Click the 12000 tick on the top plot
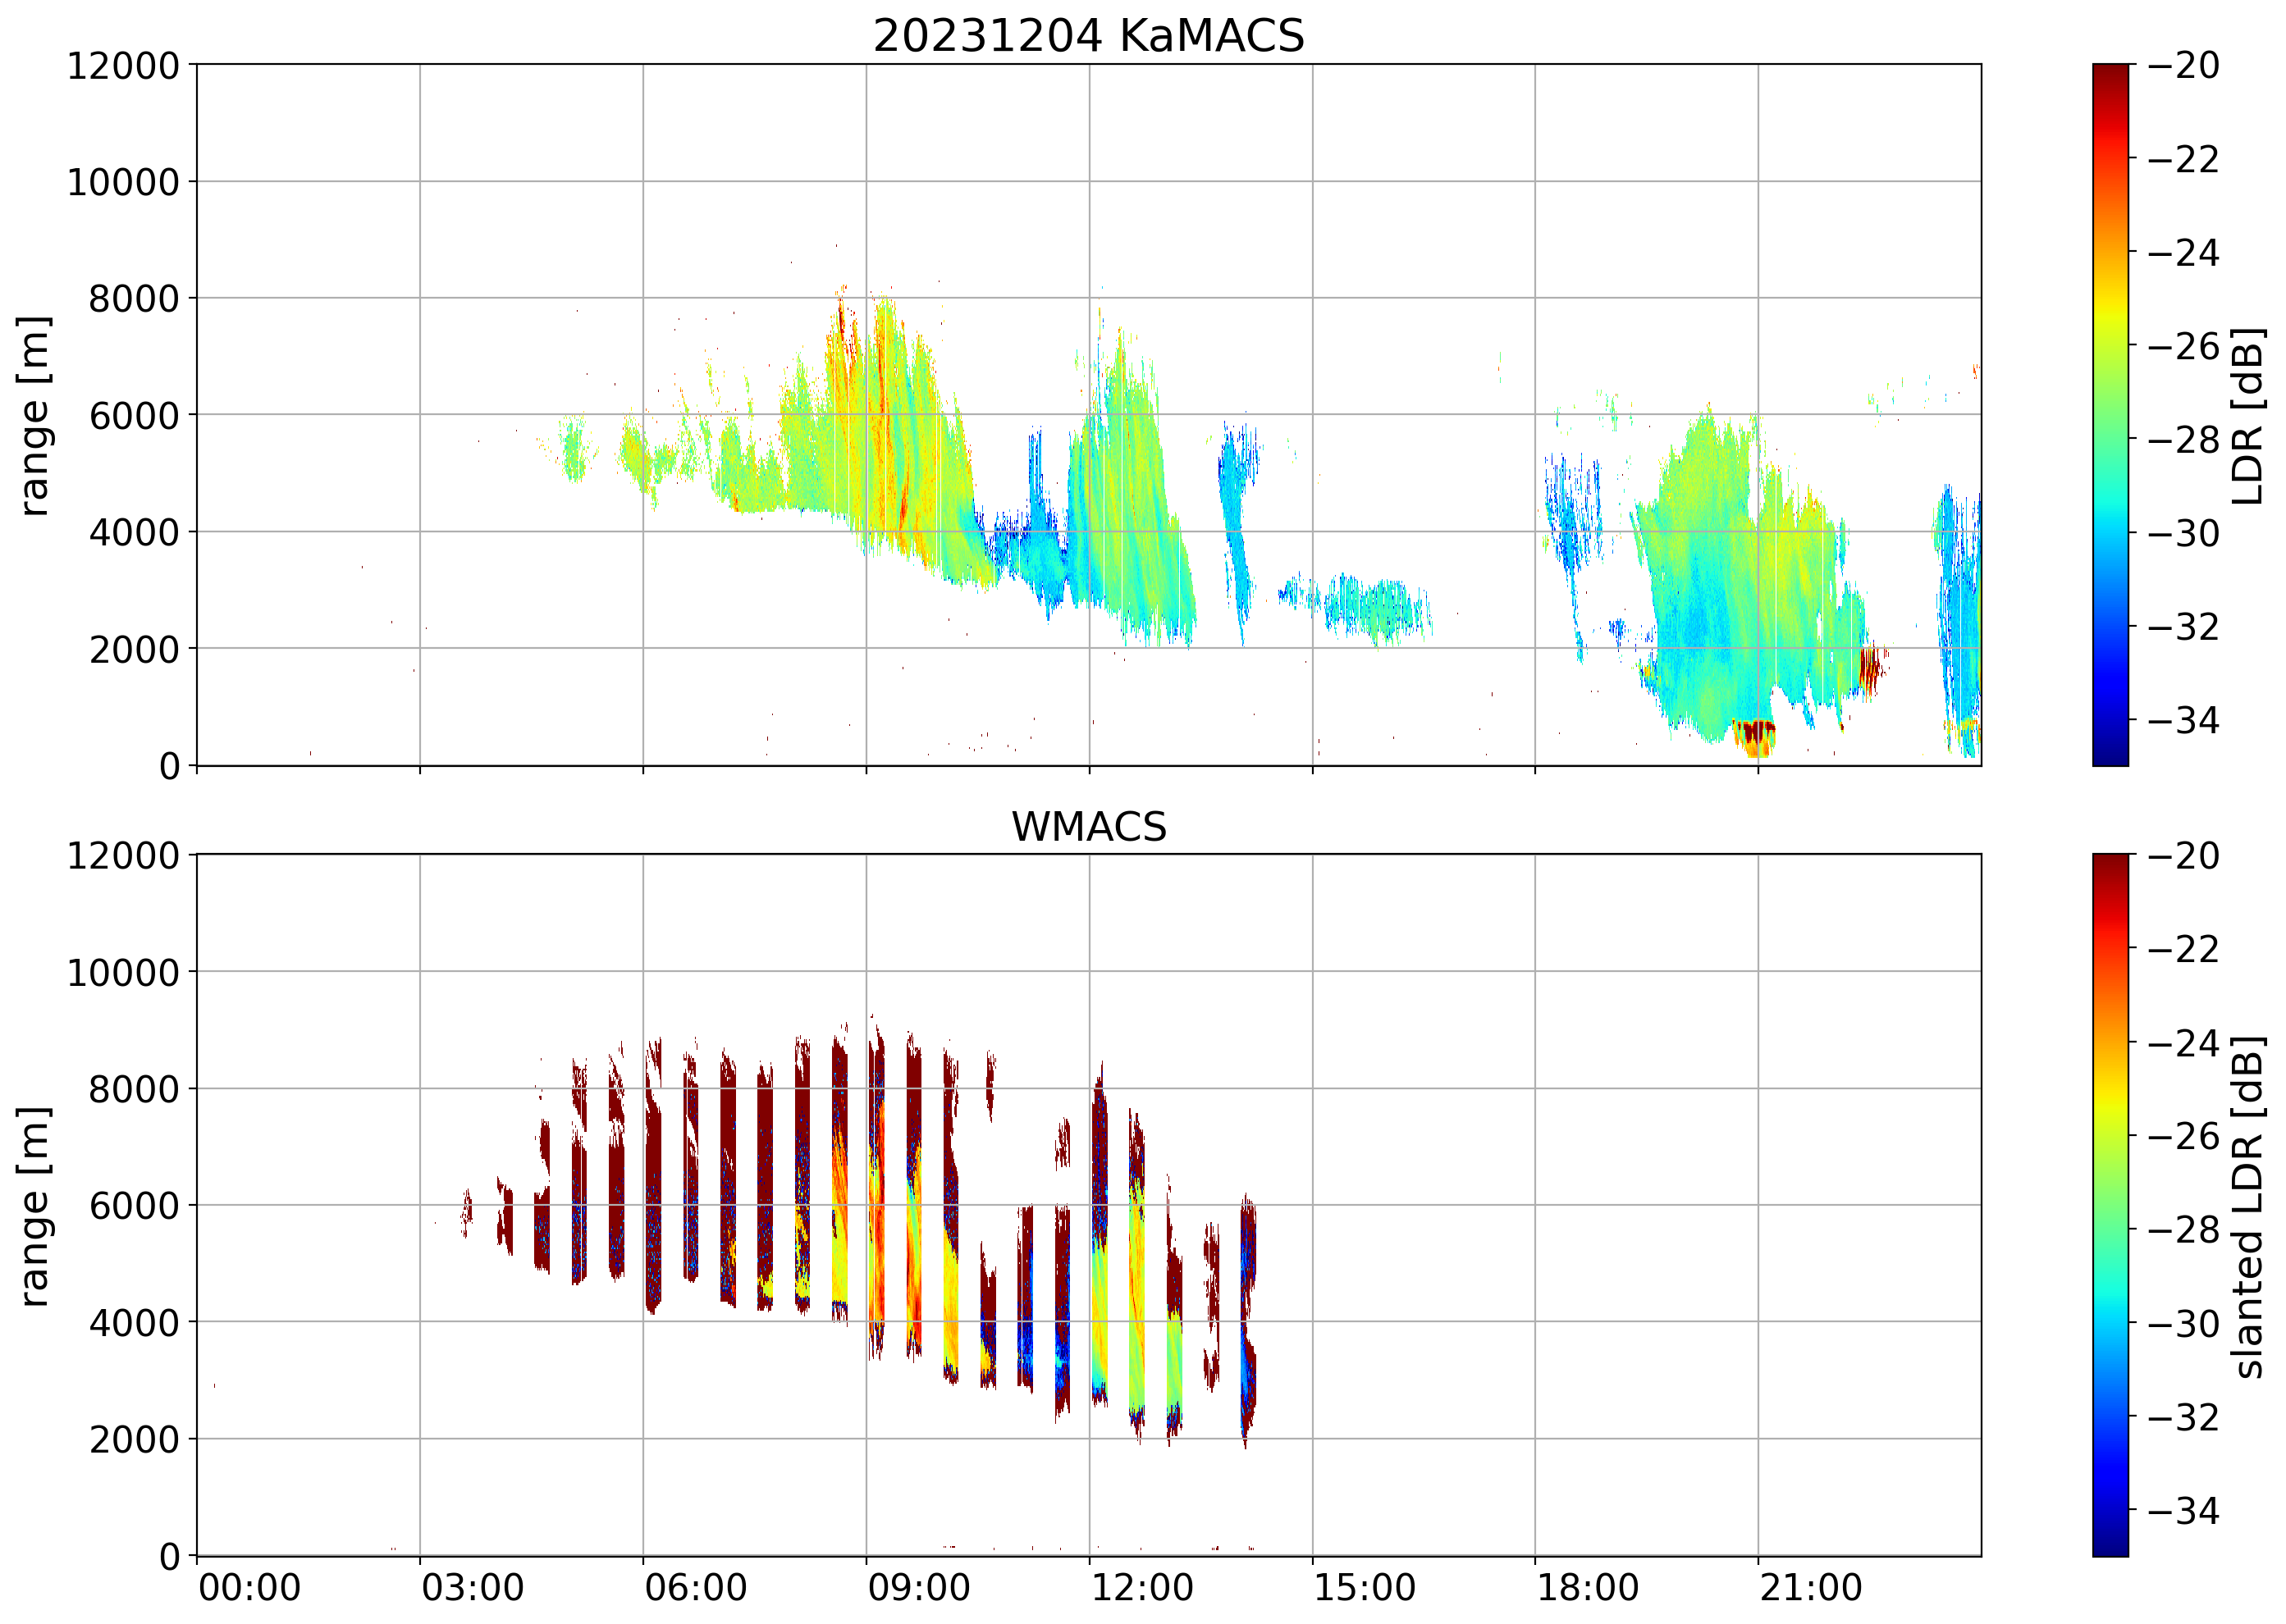This screenshot has width=2286, height=1624. (123, 66)
